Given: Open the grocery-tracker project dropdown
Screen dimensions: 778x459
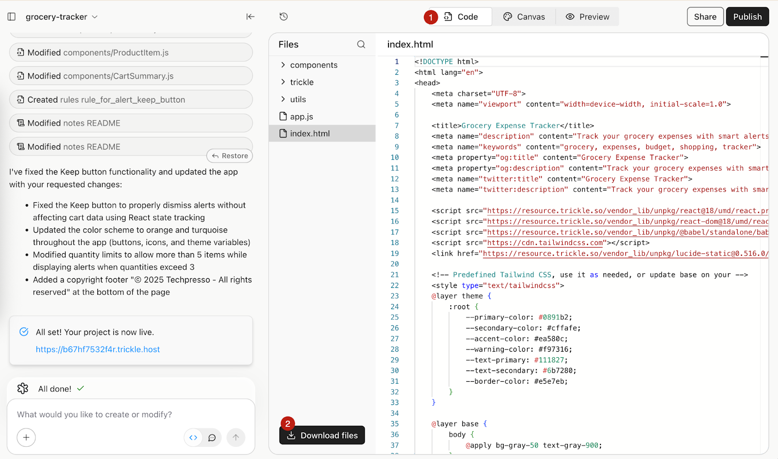Looking at the screenshot, I should (62, 17).
